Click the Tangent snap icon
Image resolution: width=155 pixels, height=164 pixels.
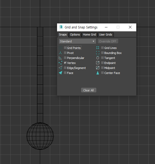98,58
